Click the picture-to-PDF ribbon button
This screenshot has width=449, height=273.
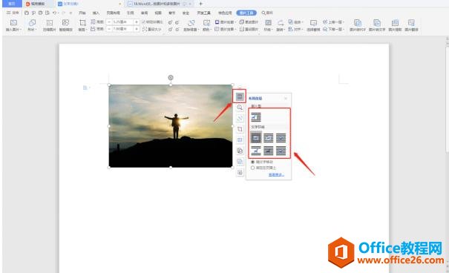(x=358, y=25)
